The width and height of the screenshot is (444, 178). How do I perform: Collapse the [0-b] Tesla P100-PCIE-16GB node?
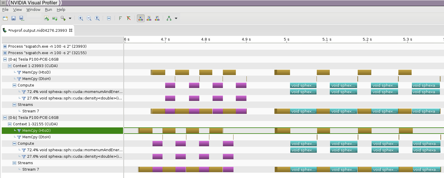[x=5, y=118]
